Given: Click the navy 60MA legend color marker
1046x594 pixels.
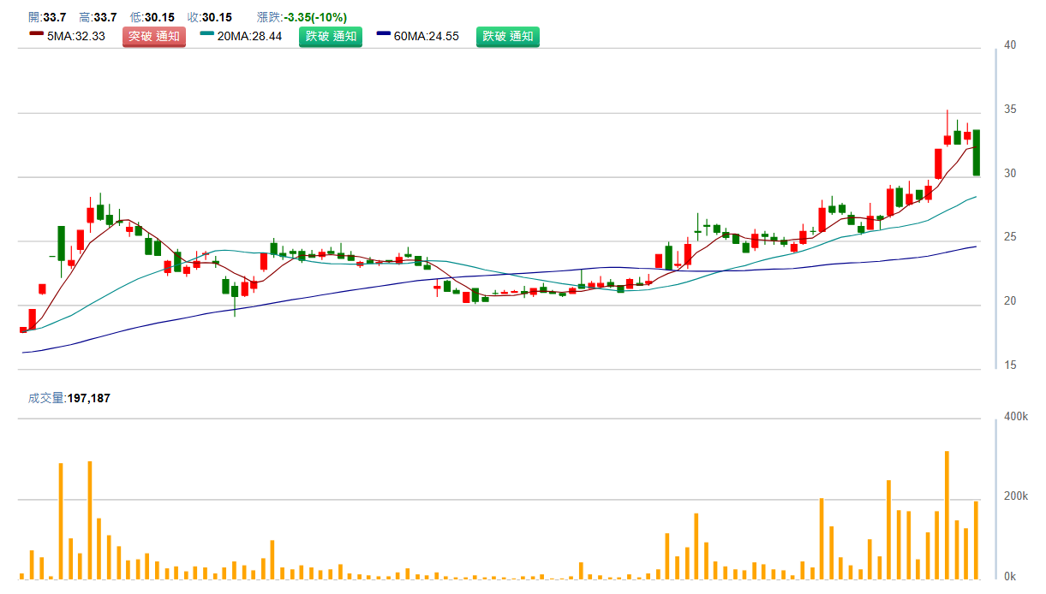Looking at the screenshot, I should pos(384,34).
